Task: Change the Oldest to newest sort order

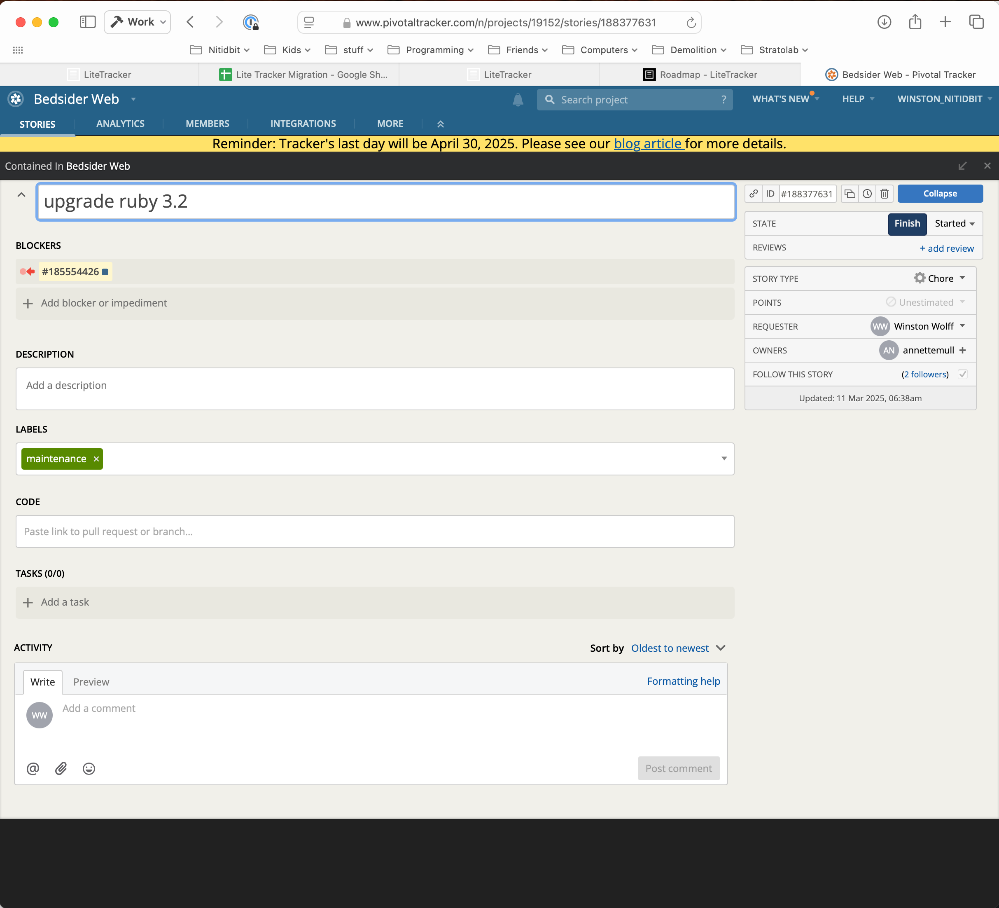Action: point(678,648)
